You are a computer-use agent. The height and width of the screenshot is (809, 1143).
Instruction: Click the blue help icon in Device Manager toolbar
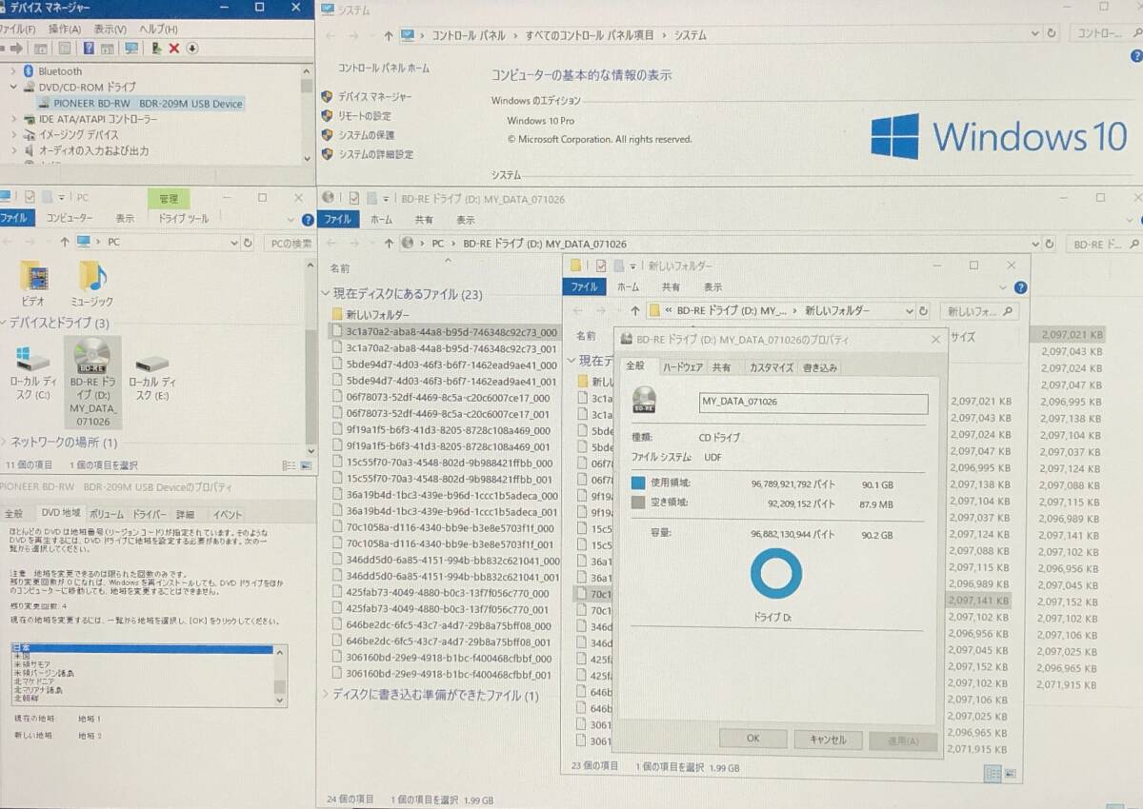89,48
